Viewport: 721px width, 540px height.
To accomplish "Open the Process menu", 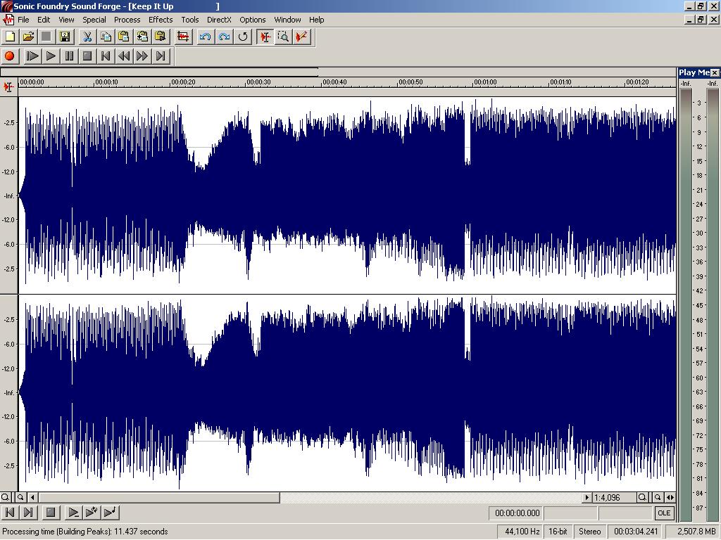I will coord(127,20).
